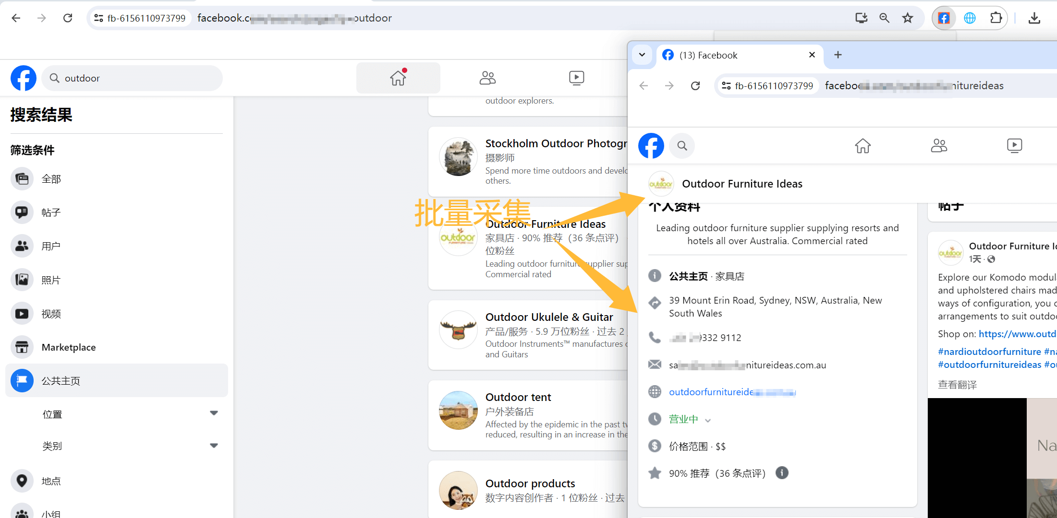
Task: Open the globe extension icon in toolbar
Action: click(970, 18)
